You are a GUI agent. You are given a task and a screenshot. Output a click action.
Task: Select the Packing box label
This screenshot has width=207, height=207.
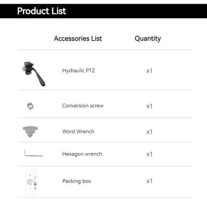(77, 181)
